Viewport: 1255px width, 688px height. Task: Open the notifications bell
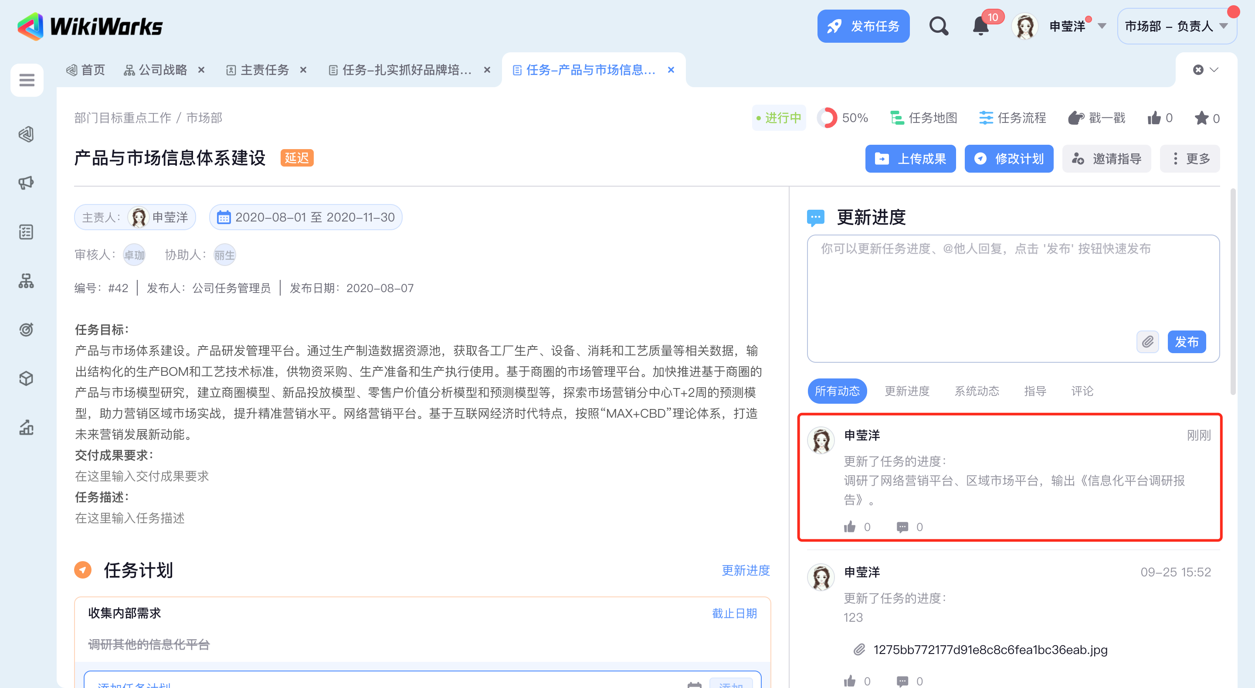point(981,26)
